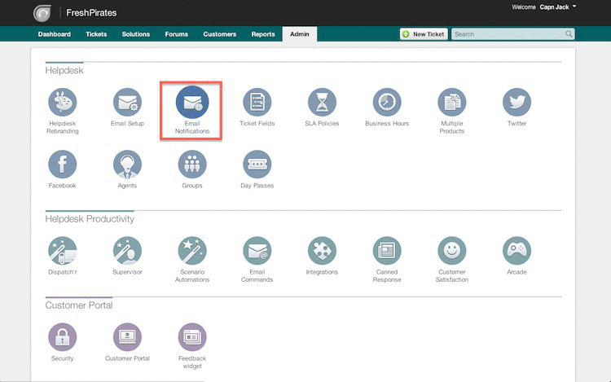This screenshot has height=382, width=611.
Task: Go to the Dashboard tab
Action: click(55, 34)
